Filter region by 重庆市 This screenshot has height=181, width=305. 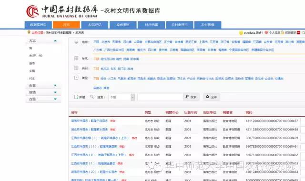click(142, 50)
